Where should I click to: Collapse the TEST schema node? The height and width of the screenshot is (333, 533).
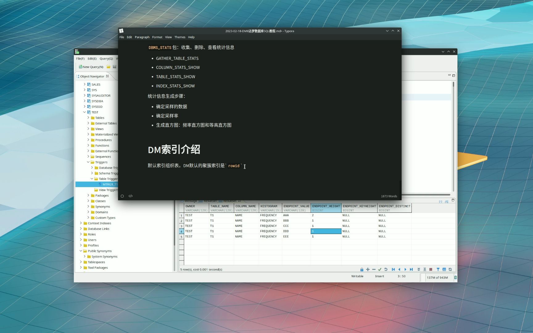pos(84,112)
